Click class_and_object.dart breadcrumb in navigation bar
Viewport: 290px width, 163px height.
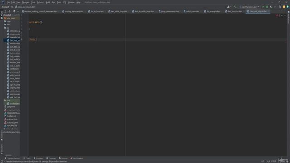pyautogui.click(x=25, y=7)
